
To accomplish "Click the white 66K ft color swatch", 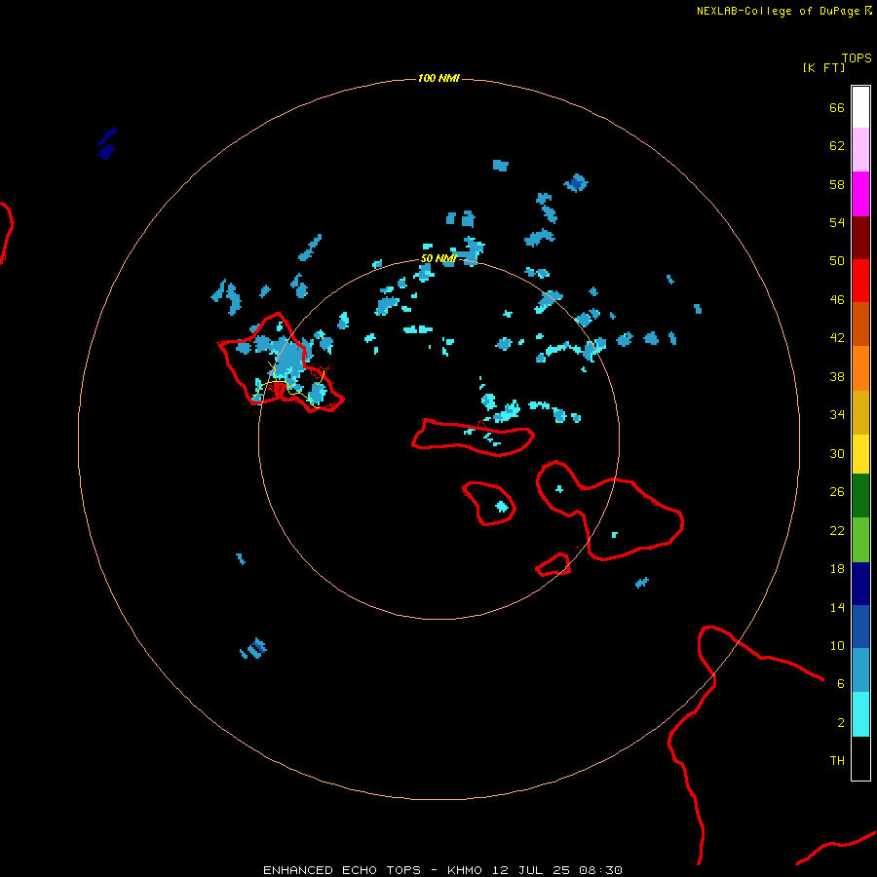I will coord(860,107).
